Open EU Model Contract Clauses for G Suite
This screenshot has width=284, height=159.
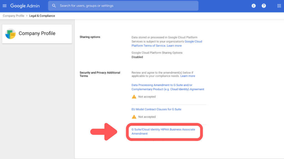pyautogui.click(x=156, y=109)
